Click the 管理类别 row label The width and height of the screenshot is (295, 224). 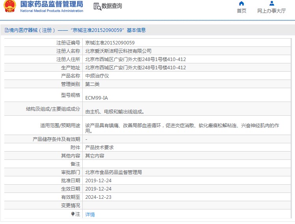coord(71,84)
